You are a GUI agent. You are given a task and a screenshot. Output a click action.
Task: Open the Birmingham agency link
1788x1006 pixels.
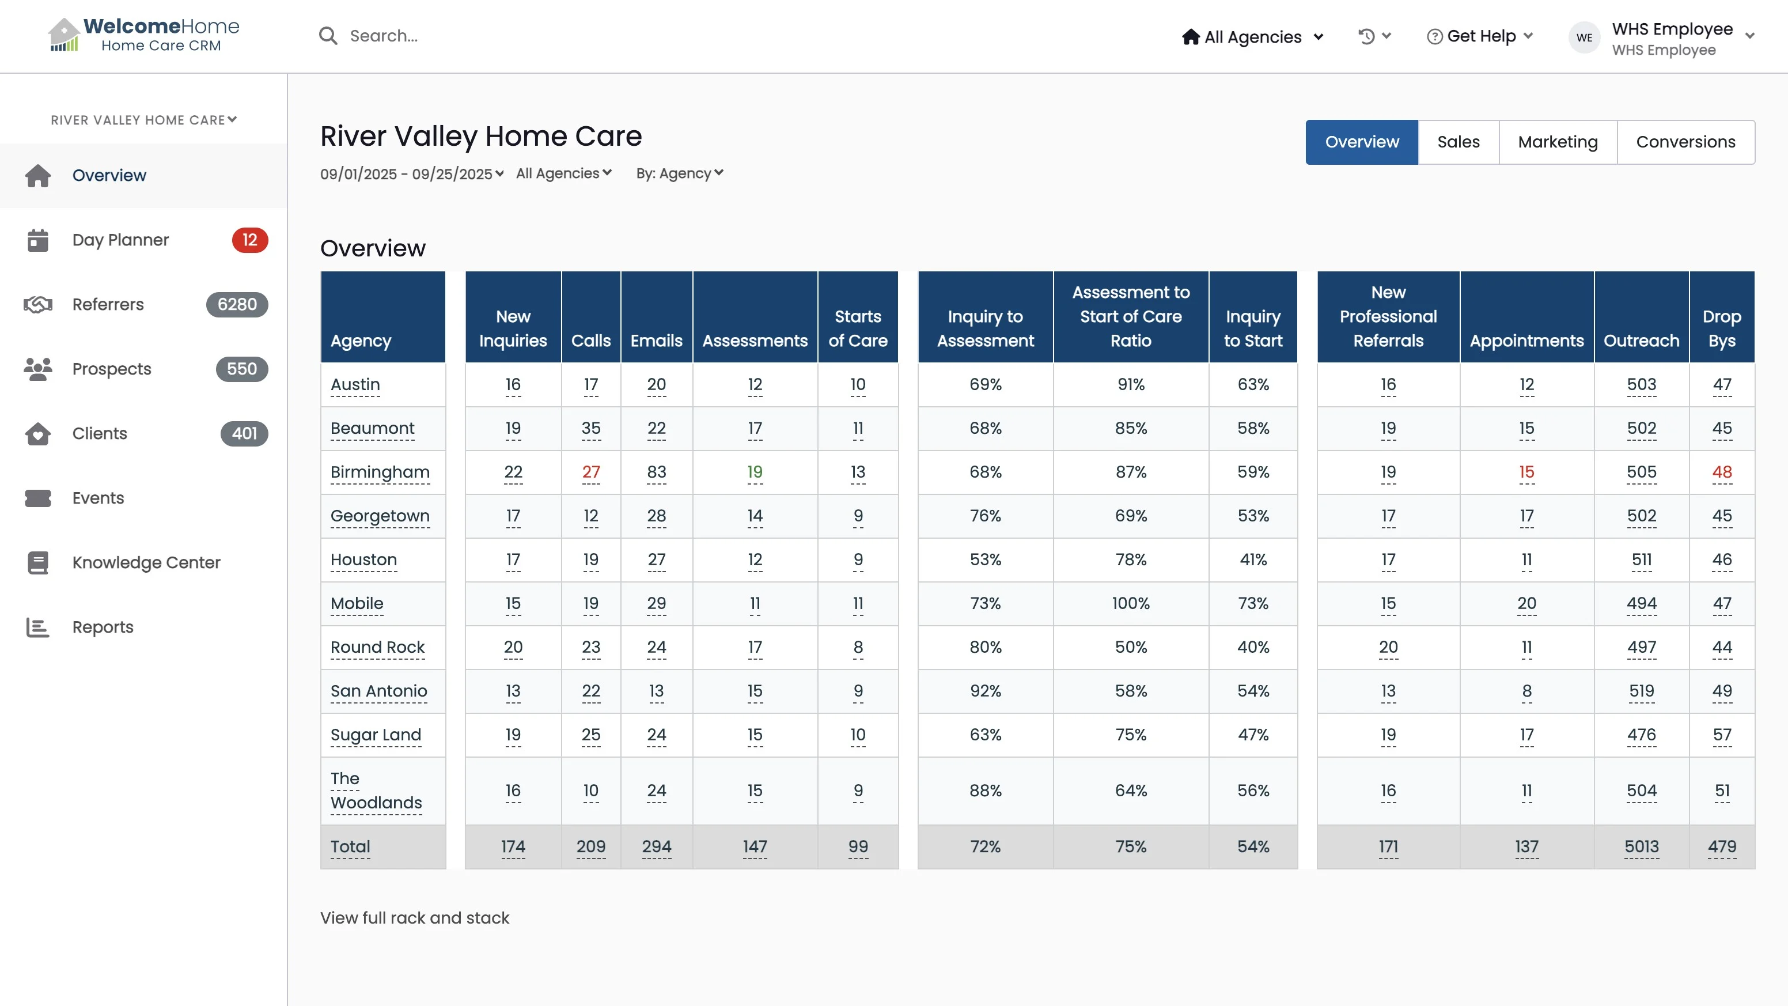coord(380,472)
